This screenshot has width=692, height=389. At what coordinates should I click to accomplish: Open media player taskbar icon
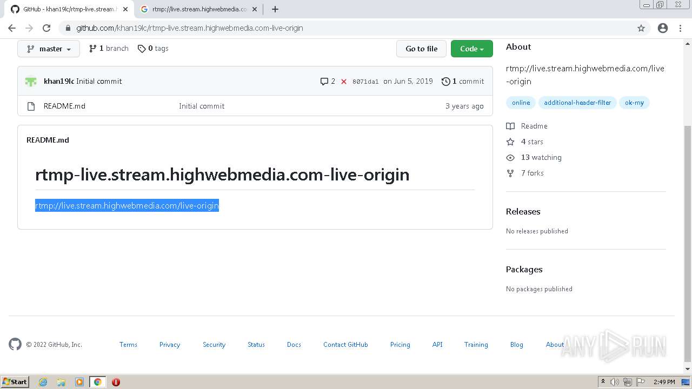click(x=79, y=382)
